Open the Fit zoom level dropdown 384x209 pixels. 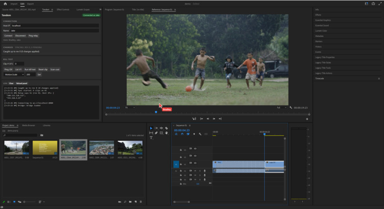(130, 108)
